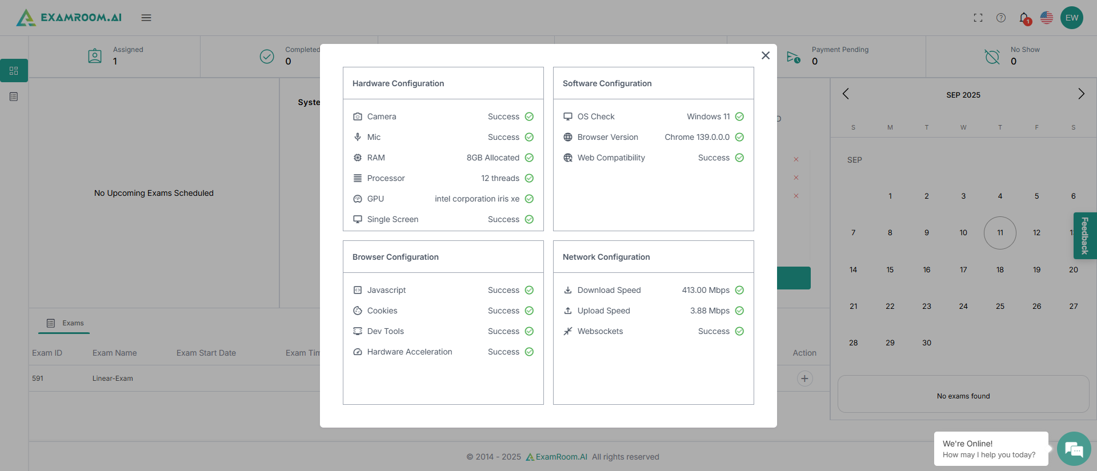
Task: Select September 11 on the calendar
Action: (1000, 233)
